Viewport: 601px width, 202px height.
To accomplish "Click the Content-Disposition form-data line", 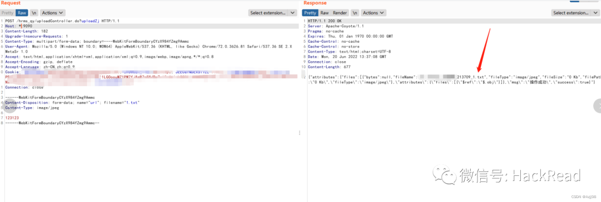I will [x=72, y=103].
